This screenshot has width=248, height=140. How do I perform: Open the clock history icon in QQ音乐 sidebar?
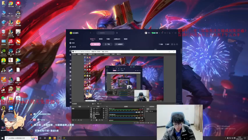click(x=70, y=72)
